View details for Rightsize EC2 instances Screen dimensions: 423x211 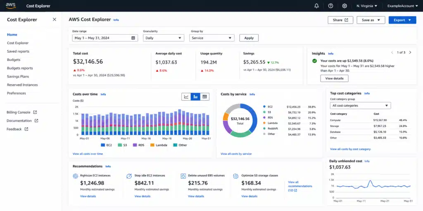click(x=88, y=196)
